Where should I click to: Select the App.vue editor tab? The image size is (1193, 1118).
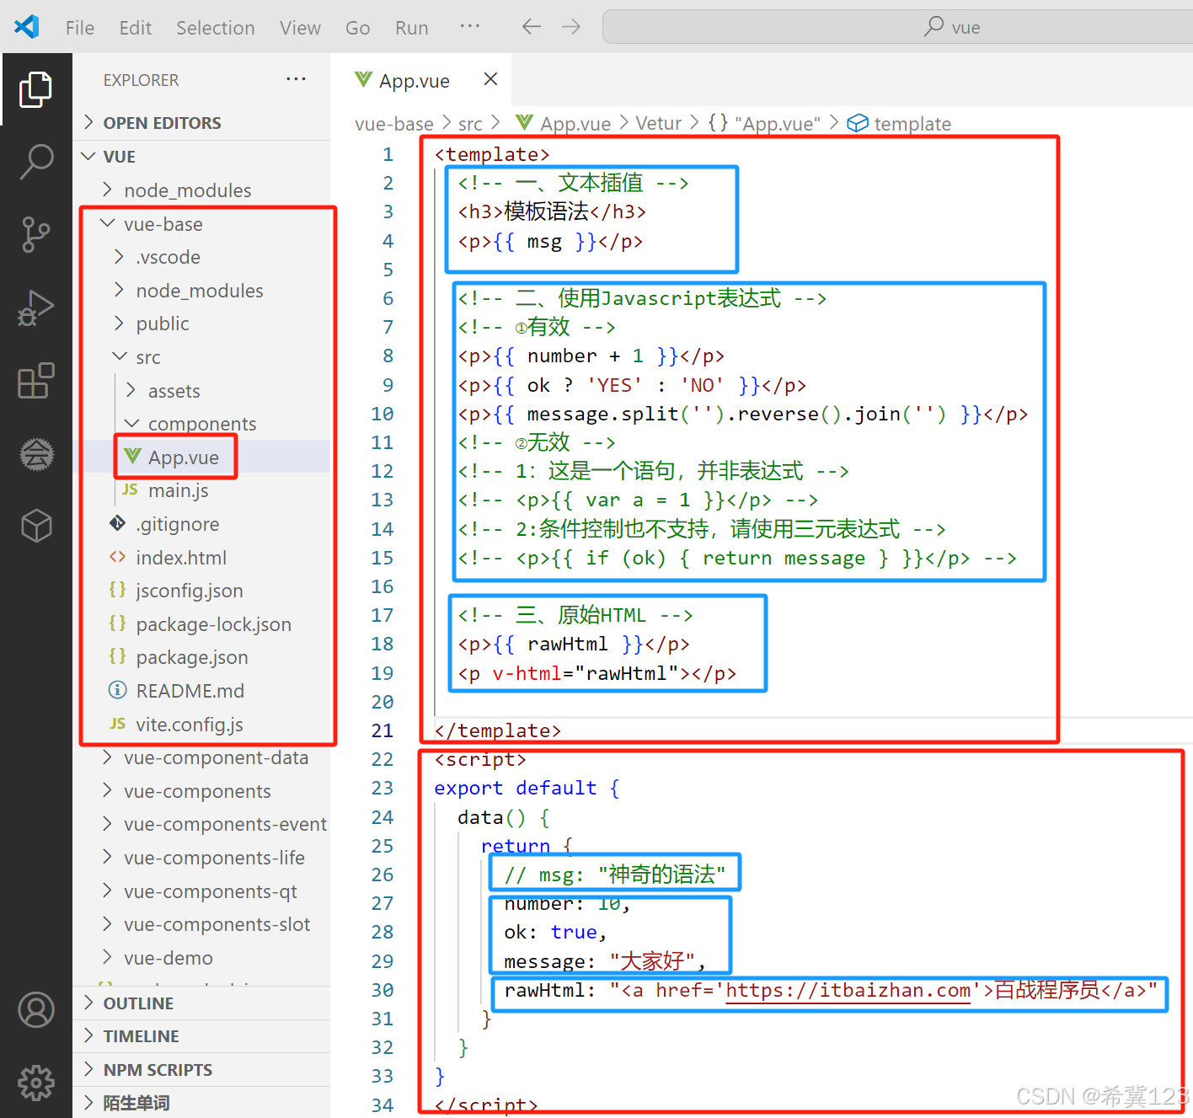tap(421, 80)
